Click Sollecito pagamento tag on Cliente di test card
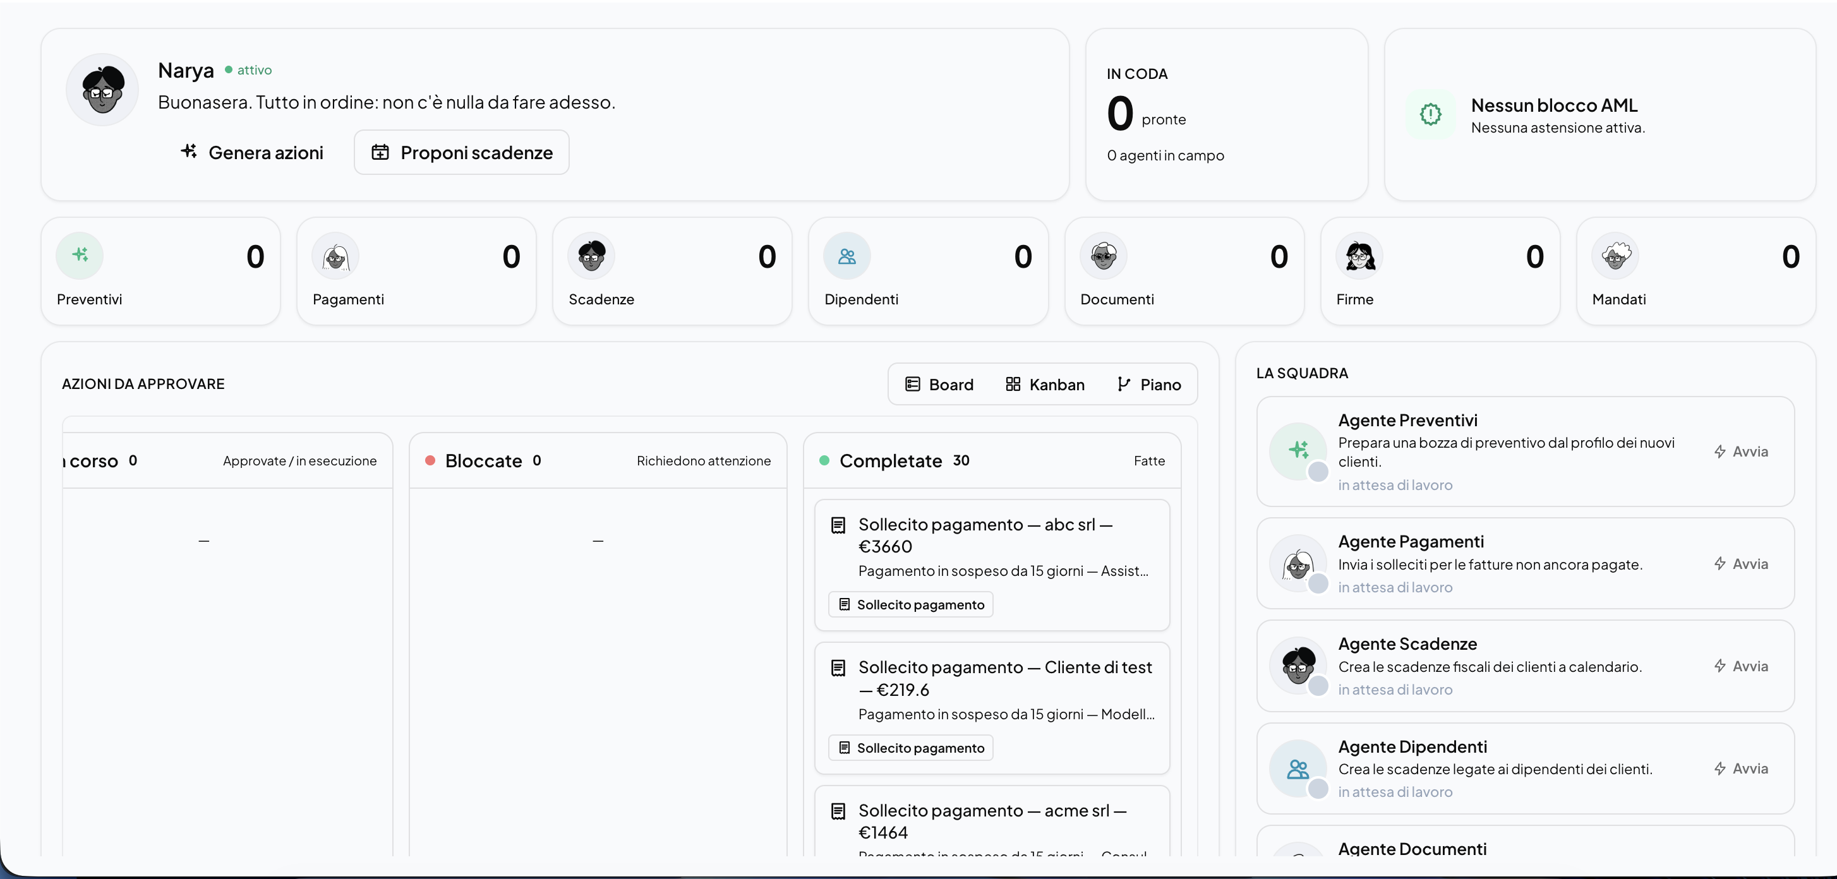This screenshot has width=1837, height=879. (911, 748)
